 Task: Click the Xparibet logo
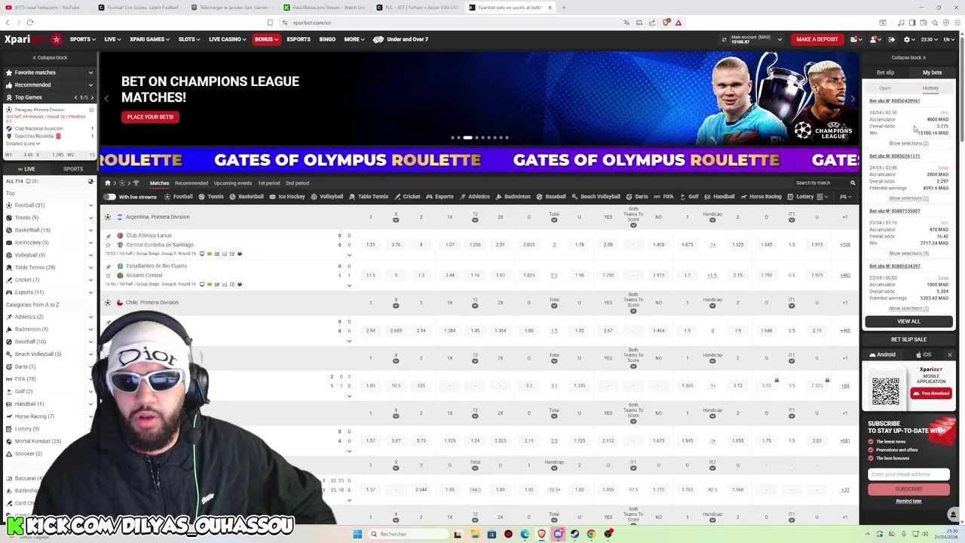click(x=32, y=39)
